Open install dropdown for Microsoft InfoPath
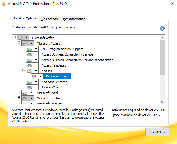The height and width of the screenshot is (144, 177). (28, 98)
